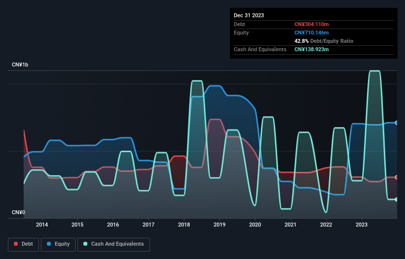The image size is (405, 259).
Task: Toggle the Debt series legend button
Action: pos(24,244)
